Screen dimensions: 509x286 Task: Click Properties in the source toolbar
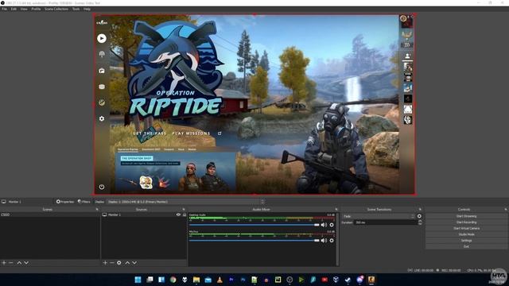click(65, 202)
